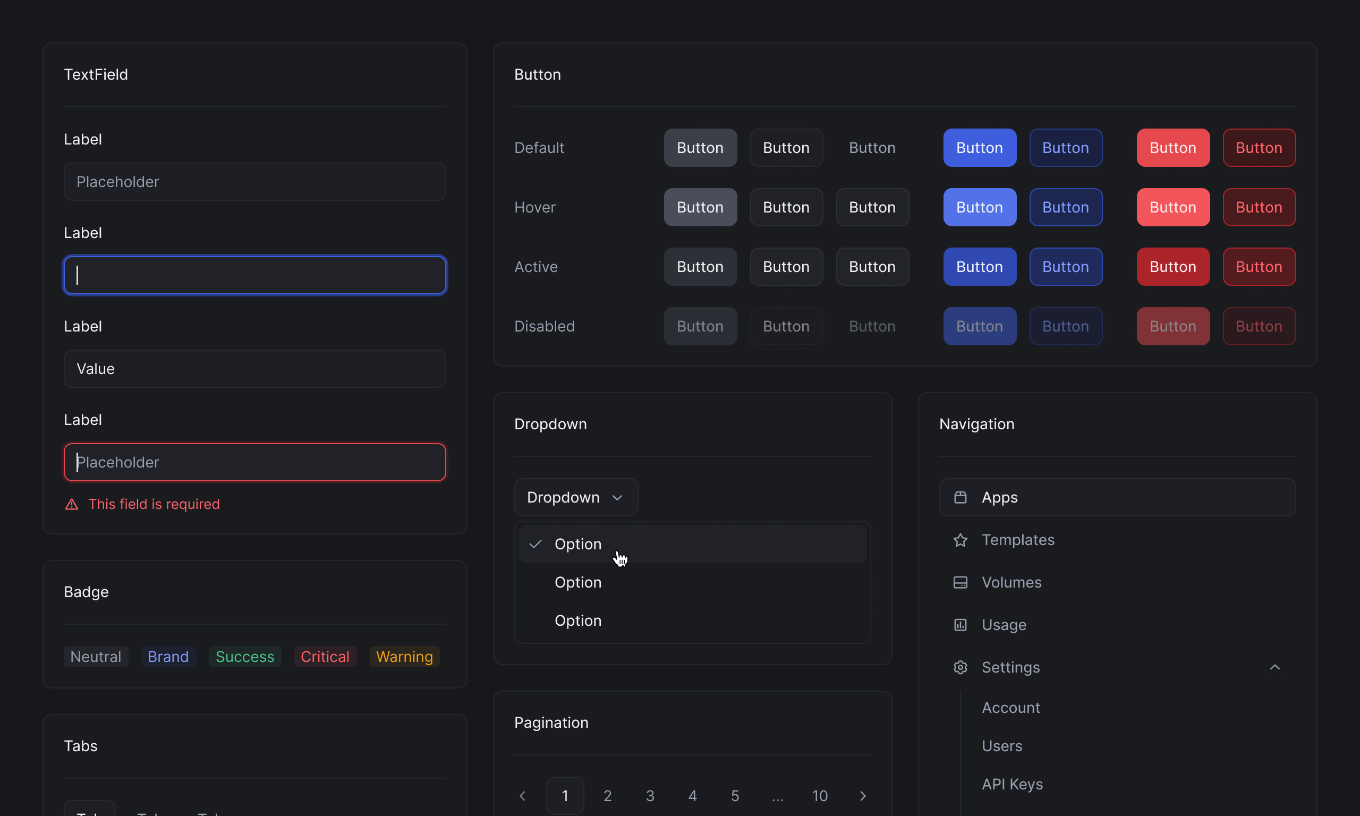Click the Hover row gray filled Button
This screenshot has width=1360, height=816.
coord(700,207)
